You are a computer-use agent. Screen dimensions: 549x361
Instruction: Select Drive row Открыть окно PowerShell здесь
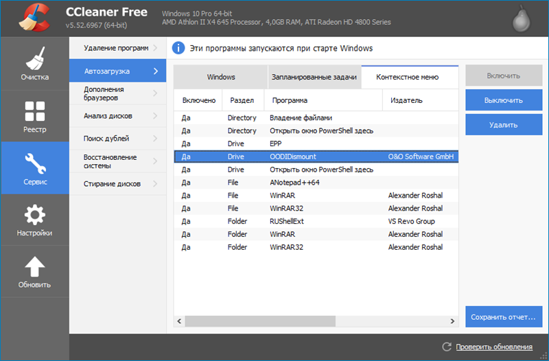(316, 170)
